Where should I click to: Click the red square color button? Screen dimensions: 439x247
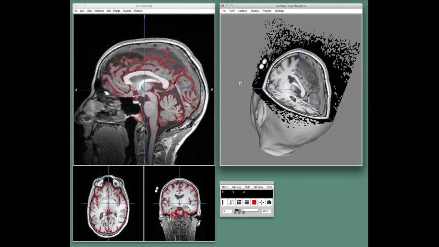click(x=254, y=202)
